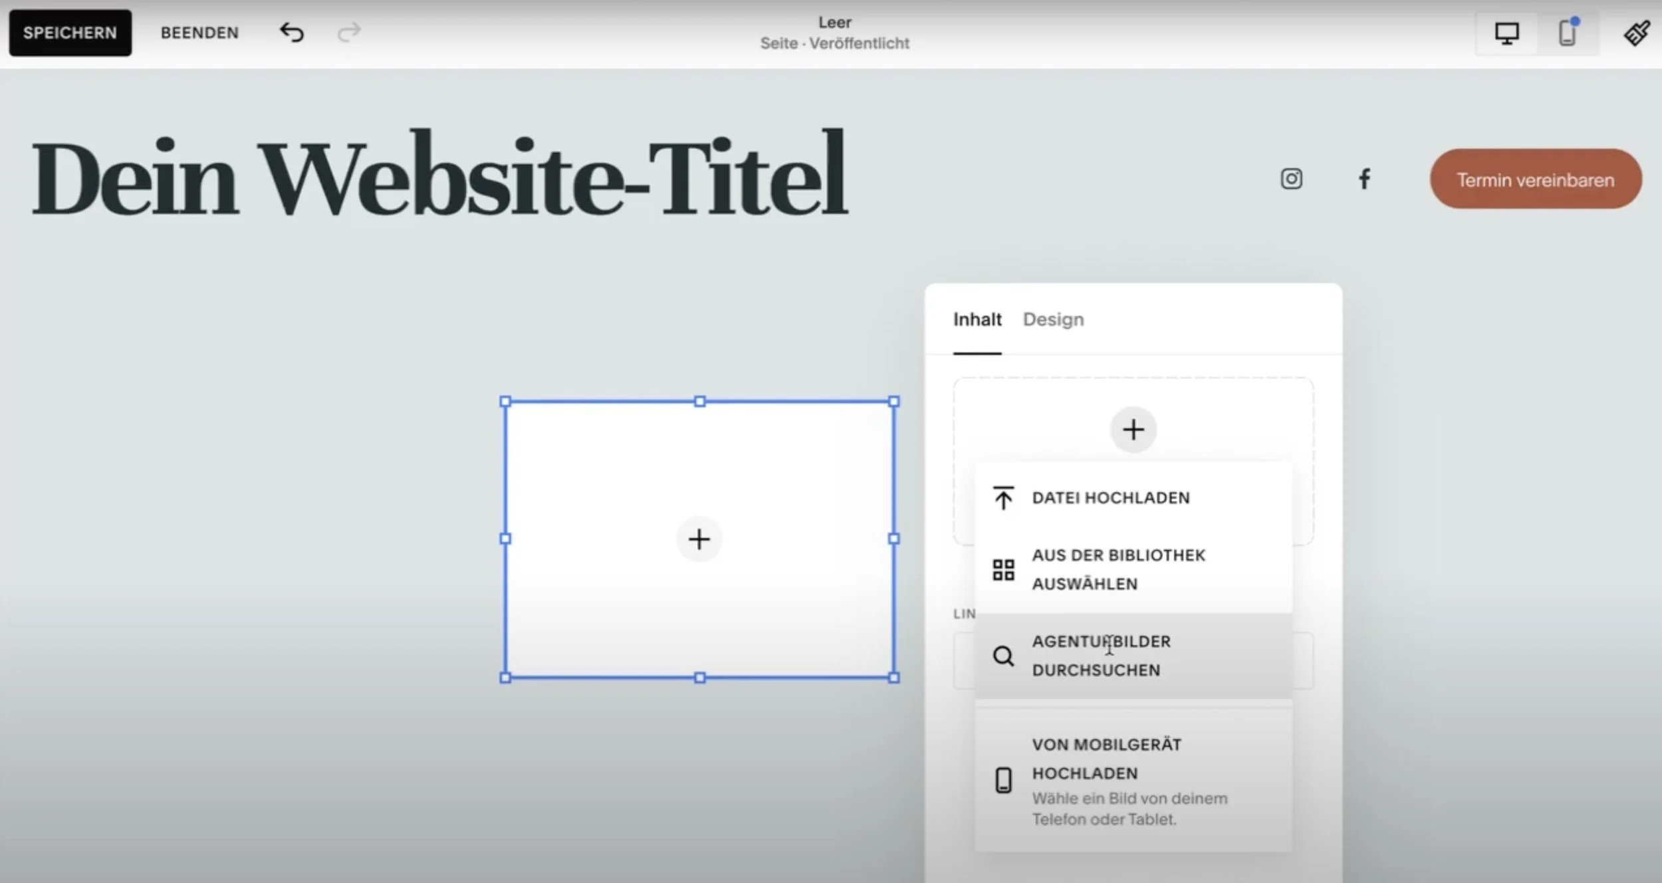This screenshot has width=1662, height=883.
Task: Click the Instagram social icon
Action: 1291,179
